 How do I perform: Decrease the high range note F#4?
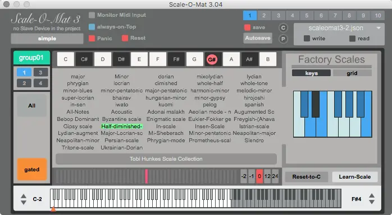coord(372,202)
